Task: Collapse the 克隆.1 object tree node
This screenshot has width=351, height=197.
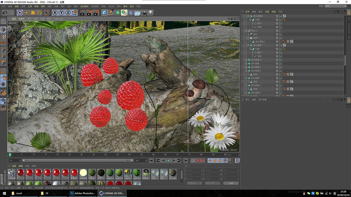Action: pyautogui.click(x=248, y=38)
